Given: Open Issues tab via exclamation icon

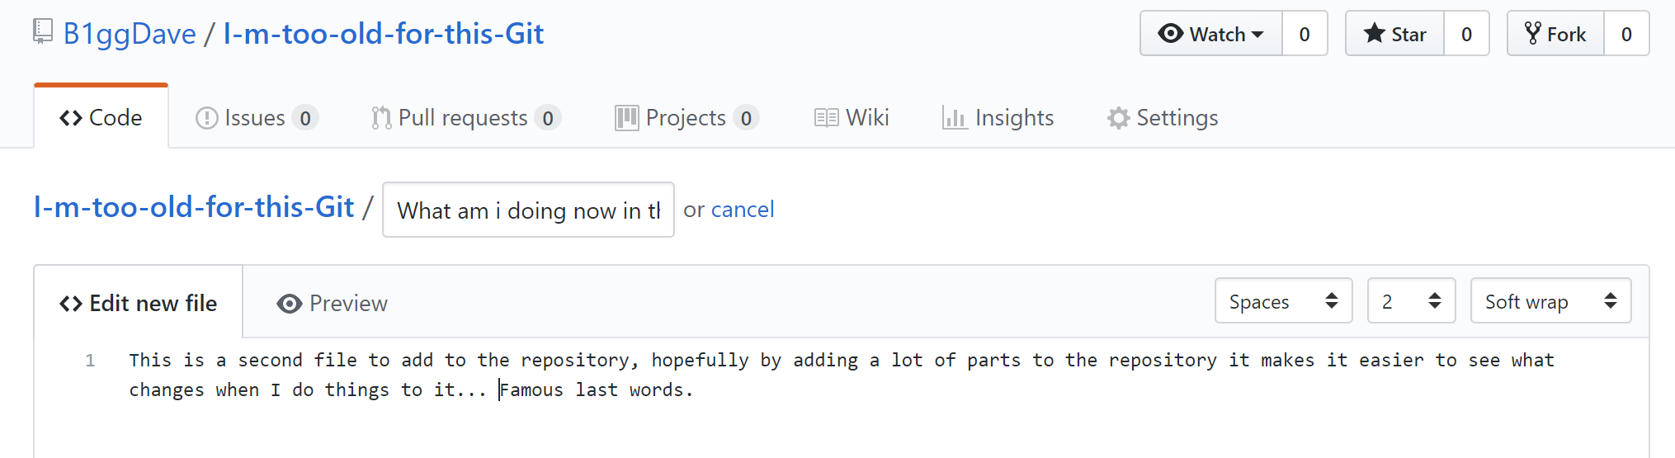Looking at the screenshot, I should [x=206, y=118].
